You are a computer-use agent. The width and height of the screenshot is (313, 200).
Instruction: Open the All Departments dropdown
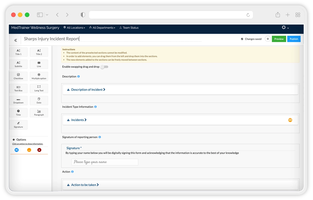coord(102,28)
